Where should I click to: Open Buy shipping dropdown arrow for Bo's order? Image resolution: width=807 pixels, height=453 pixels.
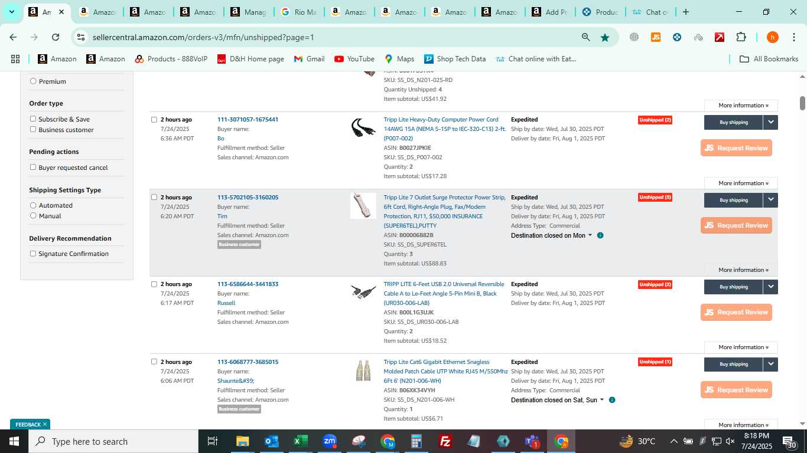pos(771,122)
